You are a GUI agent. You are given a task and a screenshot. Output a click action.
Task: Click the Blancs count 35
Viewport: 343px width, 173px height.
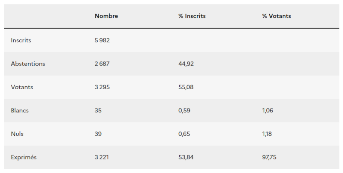click(x=98, y=110)
